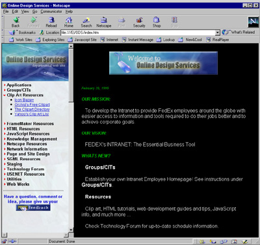Image resolution: width=260 pixels, height=245 pixels.
Task: Click the Instant Message toolbar shortcut
Action: point(138,40)
